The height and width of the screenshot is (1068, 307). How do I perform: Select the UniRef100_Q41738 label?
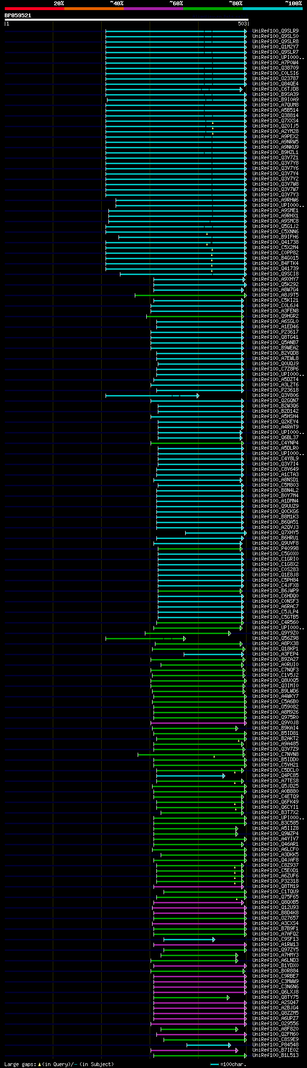[x=275, y=242]
